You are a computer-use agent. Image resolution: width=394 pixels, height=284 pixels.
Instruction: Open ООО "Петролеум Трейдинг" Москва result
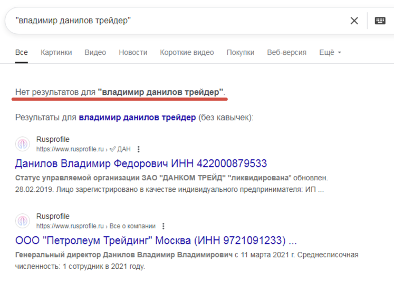tap(156, 241)
